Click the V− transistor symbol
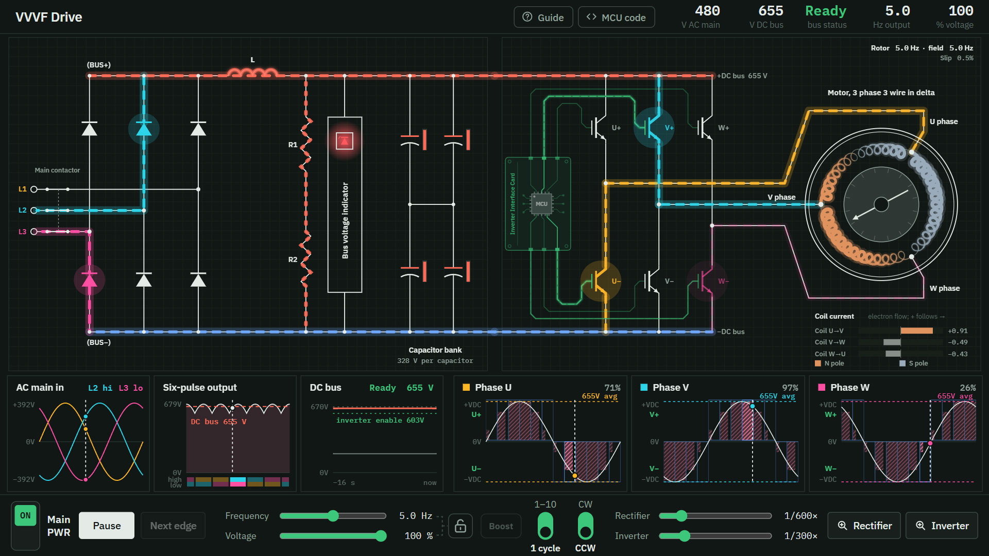 tap(653, 281)
